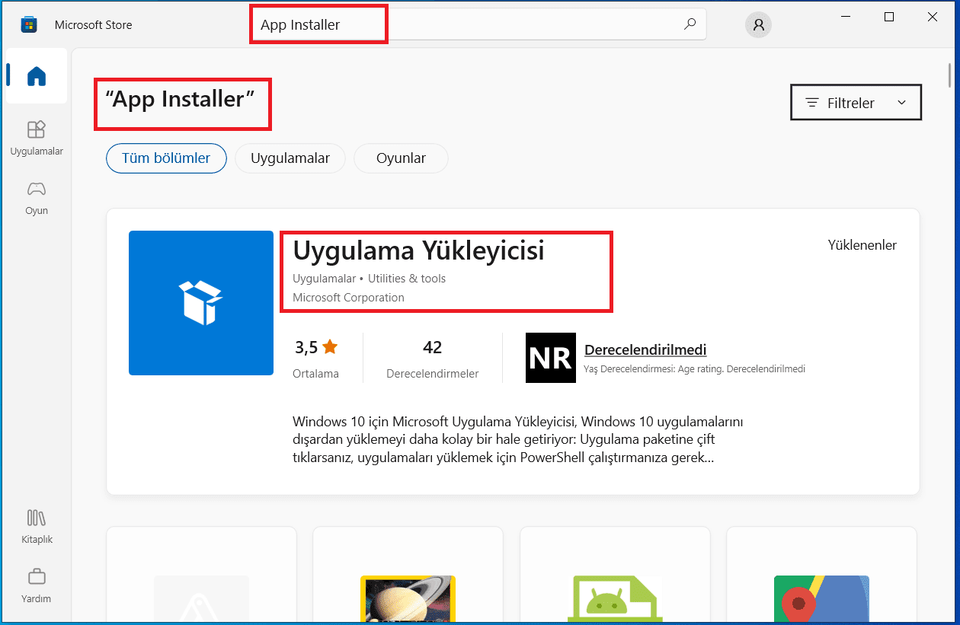Open the Uygulama Yükleyicisi title
The image size is (960, 625).
418,250
